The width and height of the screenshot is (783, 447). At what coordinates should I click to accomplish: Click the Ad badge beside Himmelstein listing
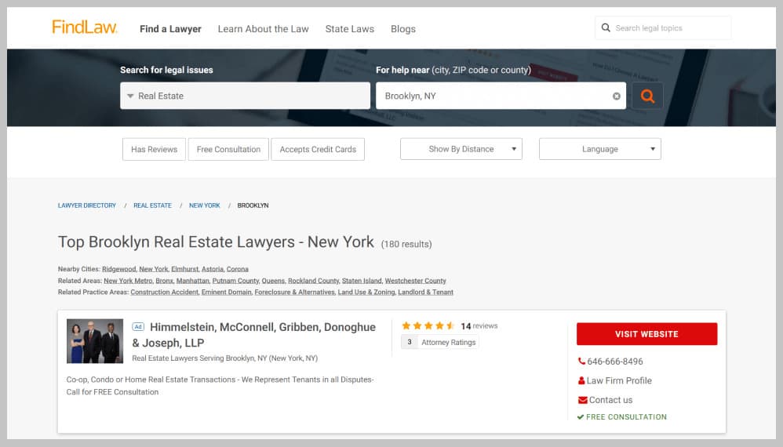pos(138,327)
